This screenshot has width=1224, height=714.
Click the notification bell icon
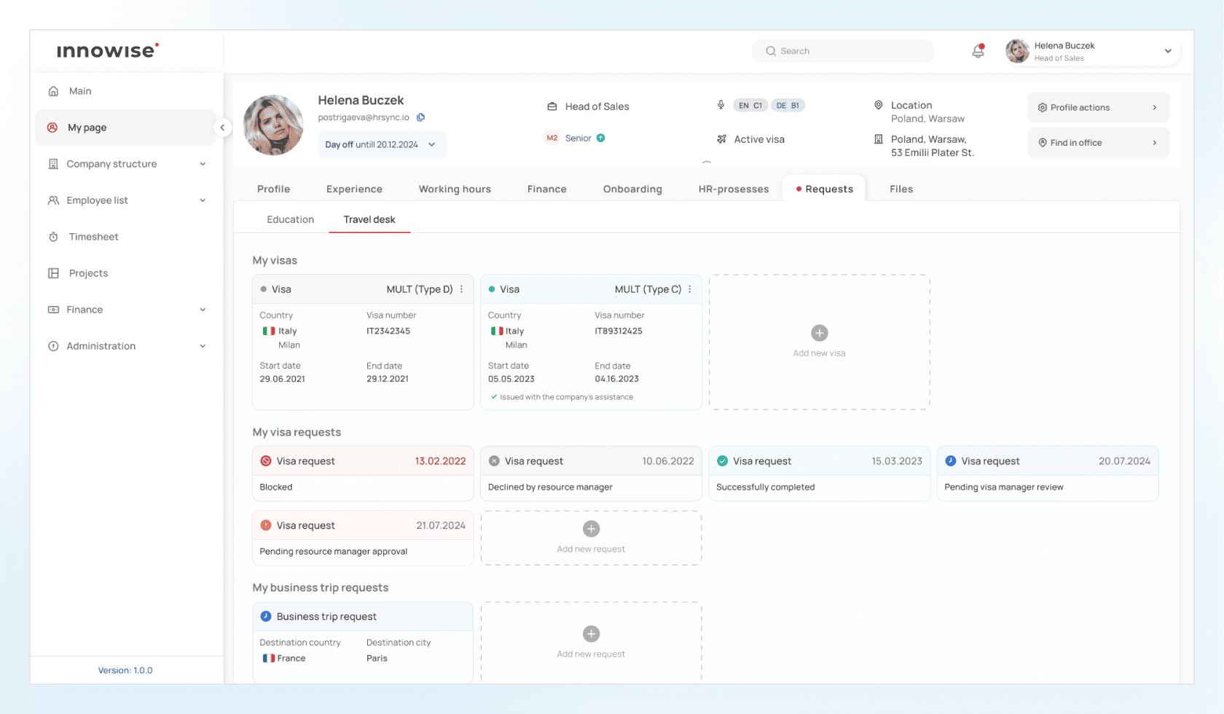click(978, 51)
